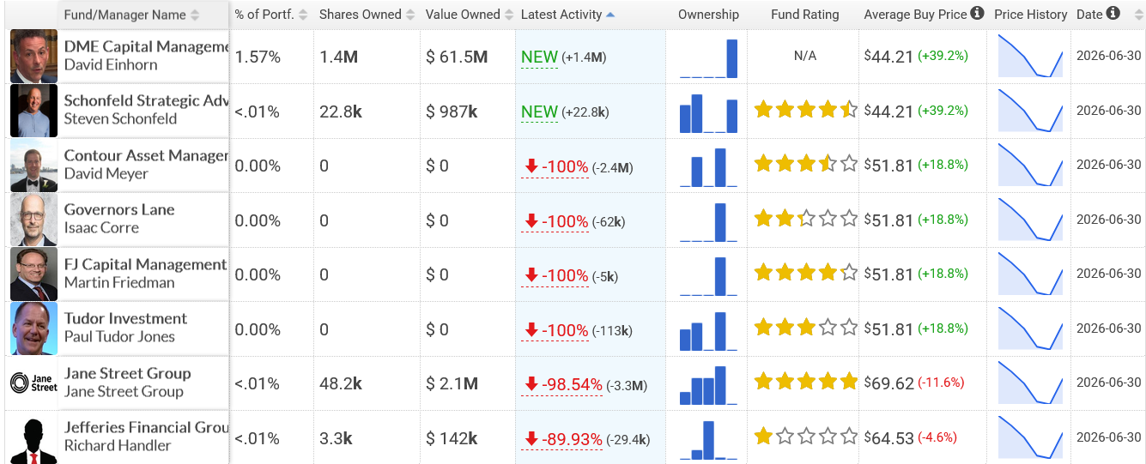Open Jane Street Group fund name link

click(127, 373)
